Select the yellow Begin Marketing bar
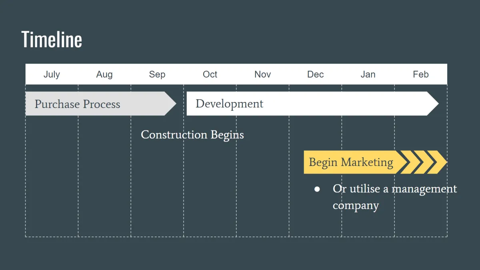The width and height of the screenshot is (480, 270). (357, 162)
